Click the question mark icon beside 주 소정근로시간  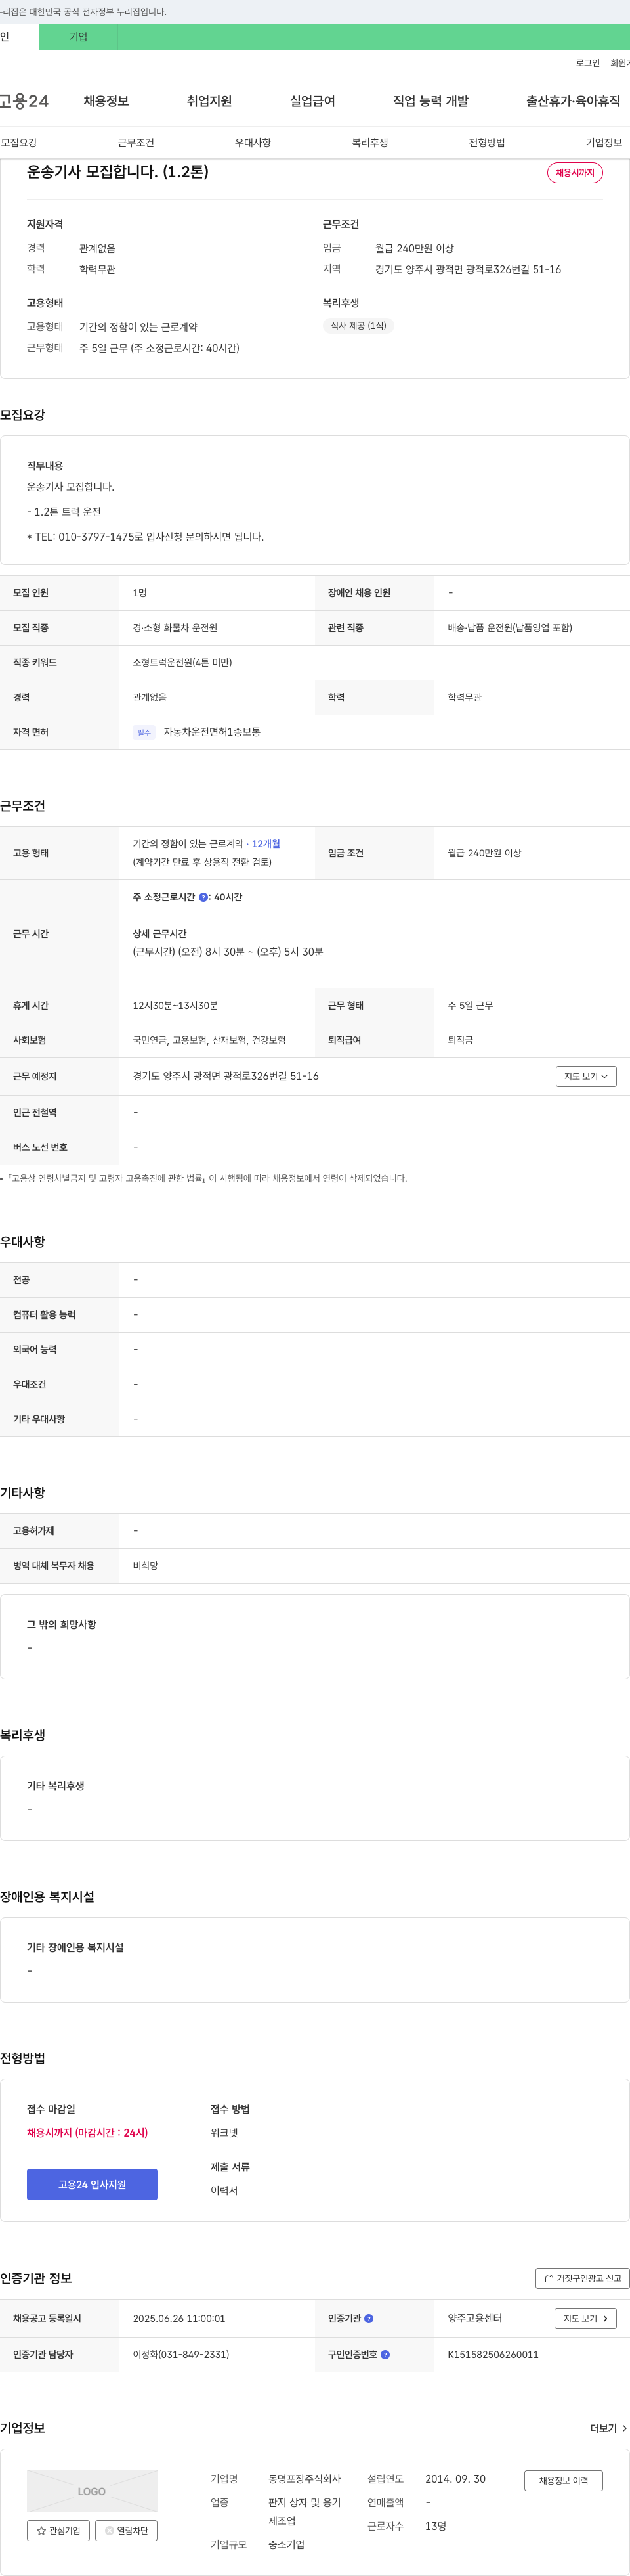click(x=203, y=897)
